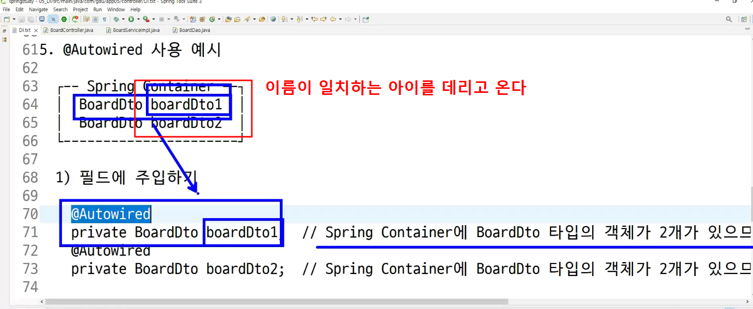Toggle Show Whitespace Characters pilcrow icon
Viewport: 753px width, 309px height.
click(x=104, y=19)
